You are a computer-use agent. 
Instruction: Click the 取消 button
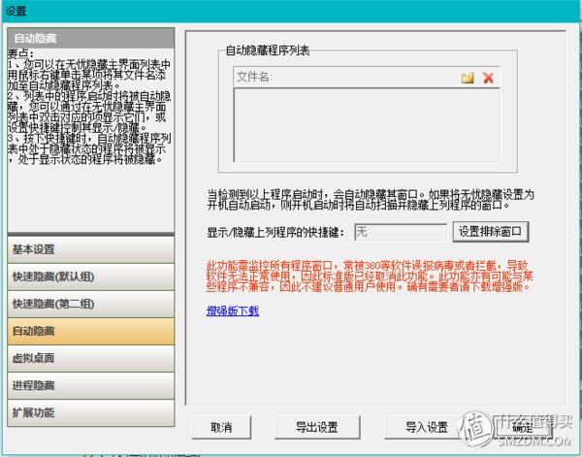pos(221,427)
